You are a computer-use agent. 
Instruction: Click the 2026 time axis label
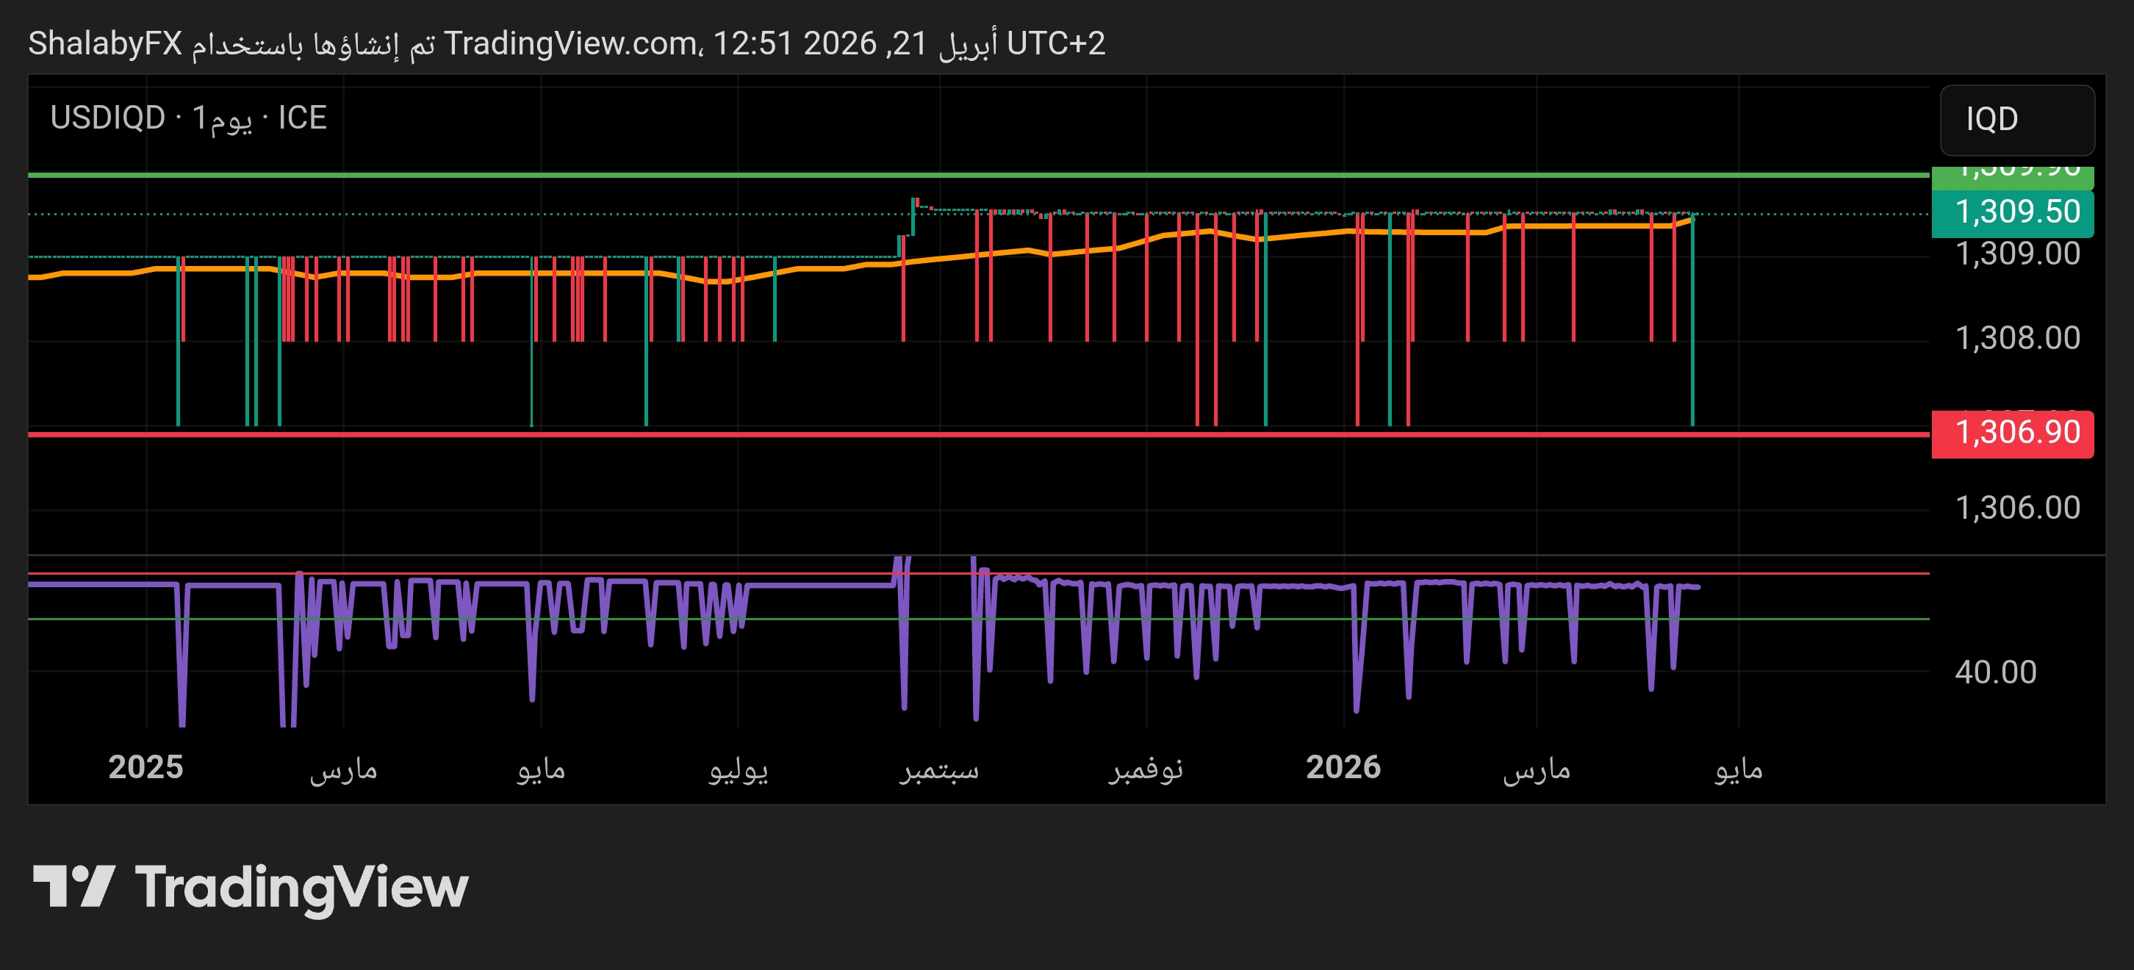click(1343, 768)
